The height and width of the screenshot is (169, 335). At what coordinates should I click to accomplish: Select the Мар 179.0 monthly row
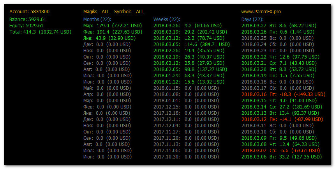(x=113, y=26)
